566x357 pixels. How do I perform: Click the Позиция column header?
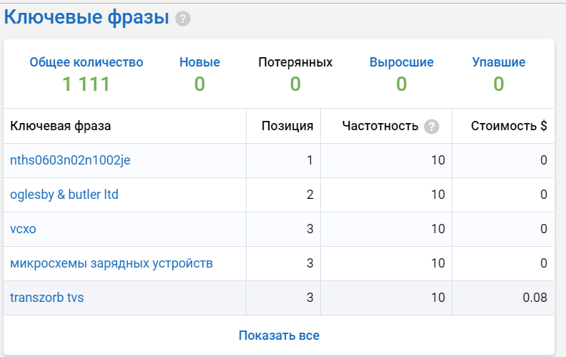(287, 126)
